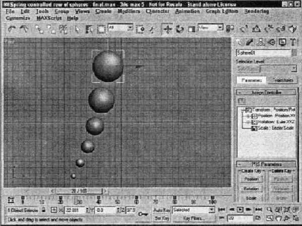Switch to the Hierarchy command panel tab
Viewport: 302px width, 226px height.
pos(261,42)
